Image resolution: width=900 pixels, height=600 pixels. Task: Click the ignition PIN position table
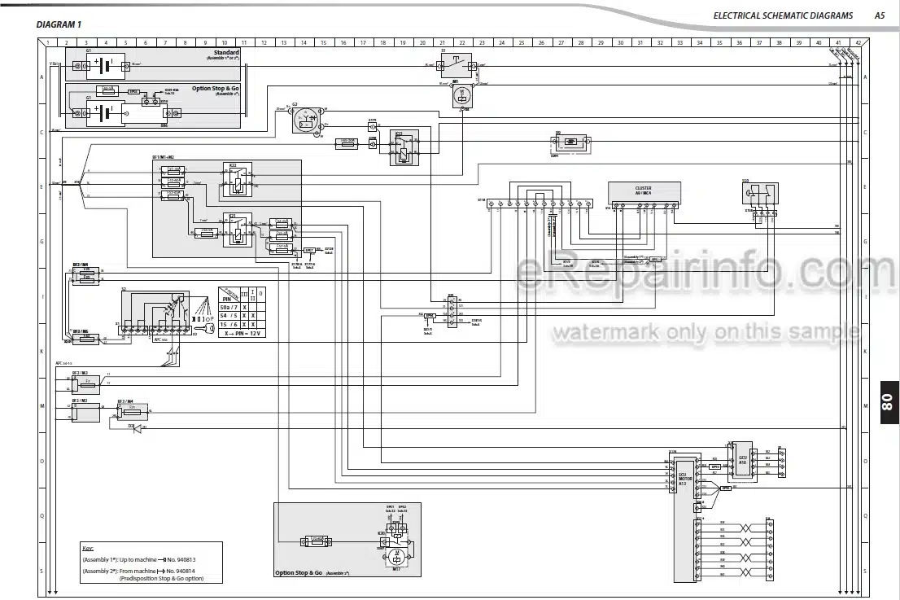coord(242,312)
